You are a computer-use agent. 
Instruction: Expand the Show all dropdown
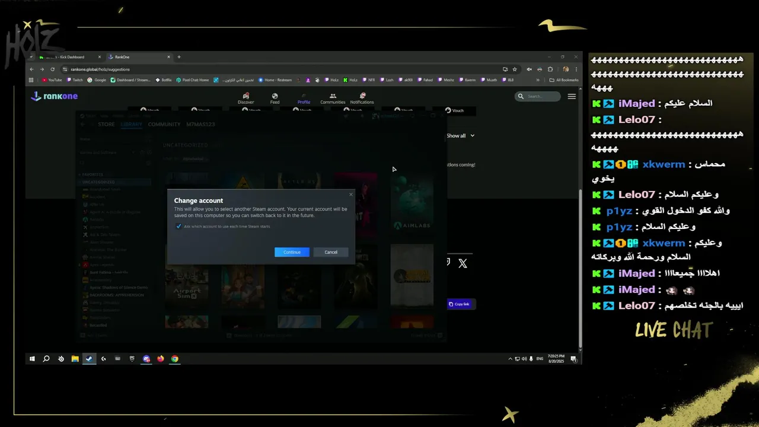point(461,136)
